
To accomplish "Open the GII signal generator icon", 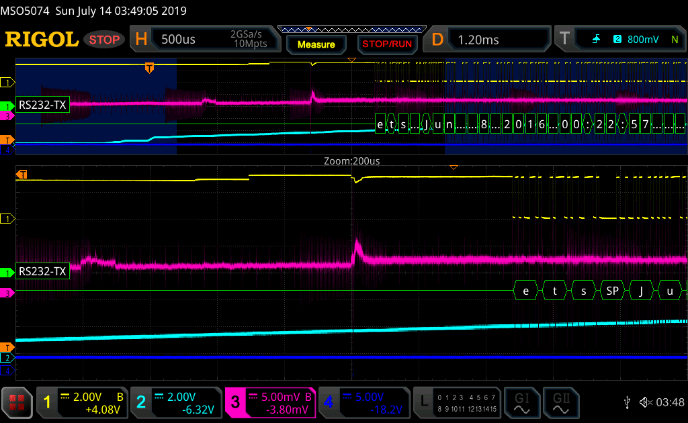I will point(560,402).
